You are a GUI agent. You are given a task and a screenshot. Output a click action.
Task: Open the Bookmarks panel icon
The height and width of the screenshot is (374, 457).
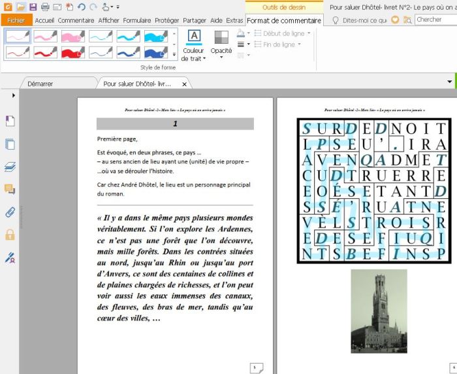click(x=10, y=121)
